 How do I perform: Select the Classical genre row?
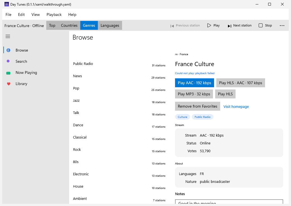(x=119, y=137)
